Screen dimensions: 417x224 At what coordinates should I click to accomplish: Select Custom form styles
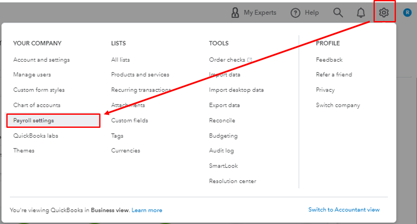pyautogui.click(x=39, y=90)
